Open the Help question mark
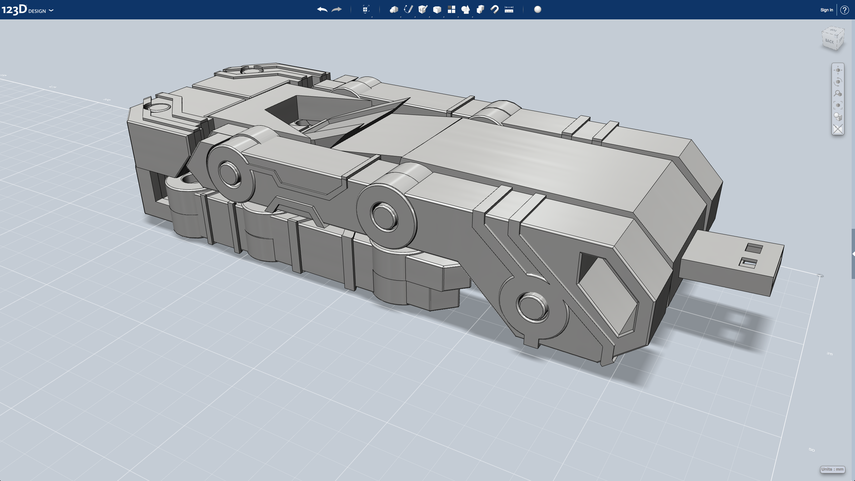The height and width of the screenshot is (481, 855). coord(845,10)
